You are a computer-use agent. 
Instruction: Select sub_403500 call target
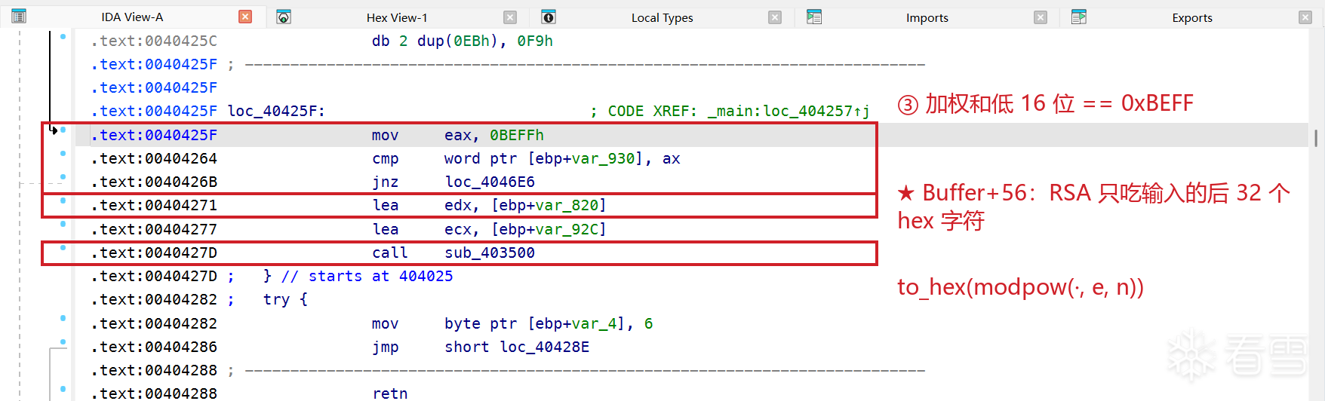click(x=490, y=253)
